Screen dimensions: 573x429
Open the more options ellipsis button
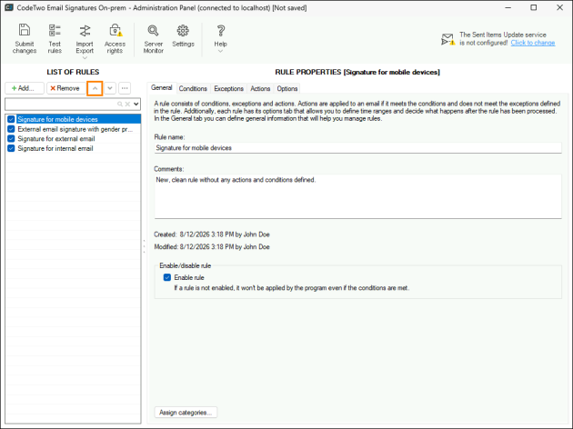point(125,88)
